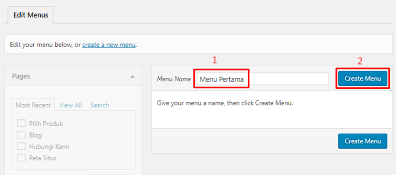Select the Peta Situs checkbox
The image size is (396, 175).
coord(22,157)
